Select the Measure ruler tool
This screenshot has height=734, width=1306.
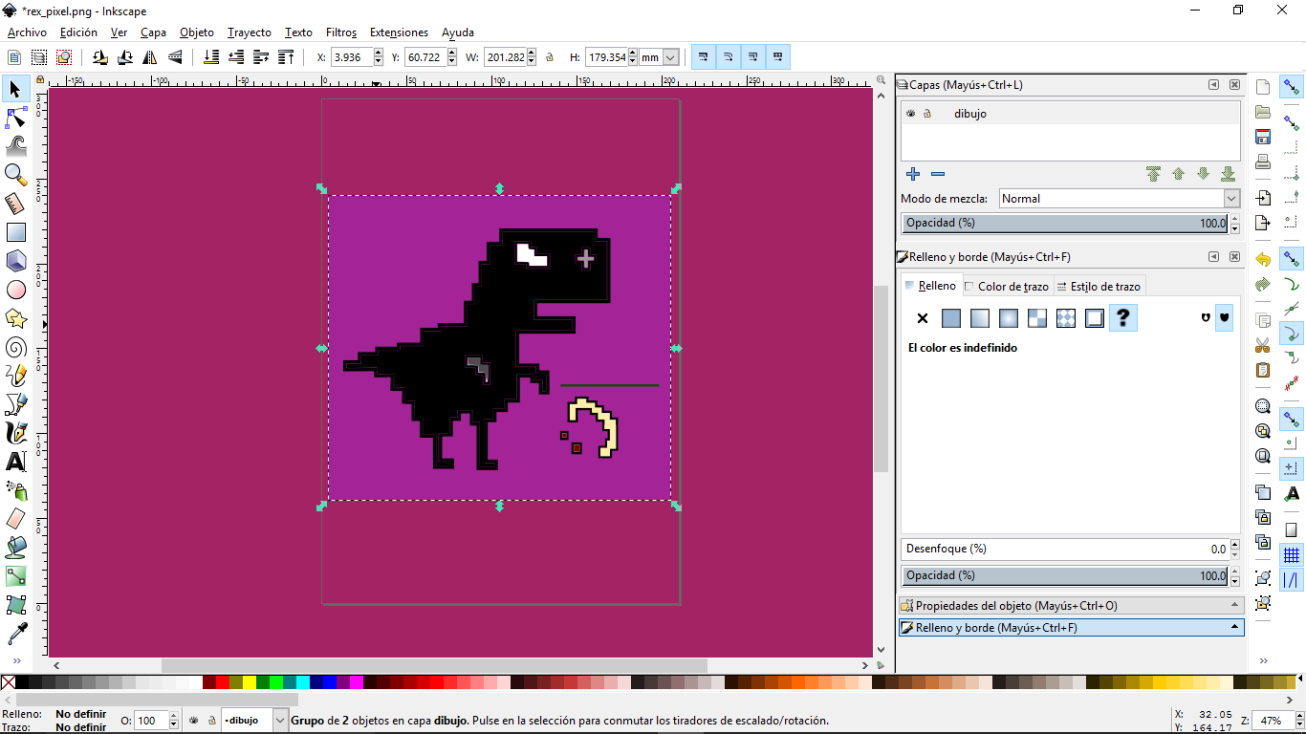click(15, 204)
